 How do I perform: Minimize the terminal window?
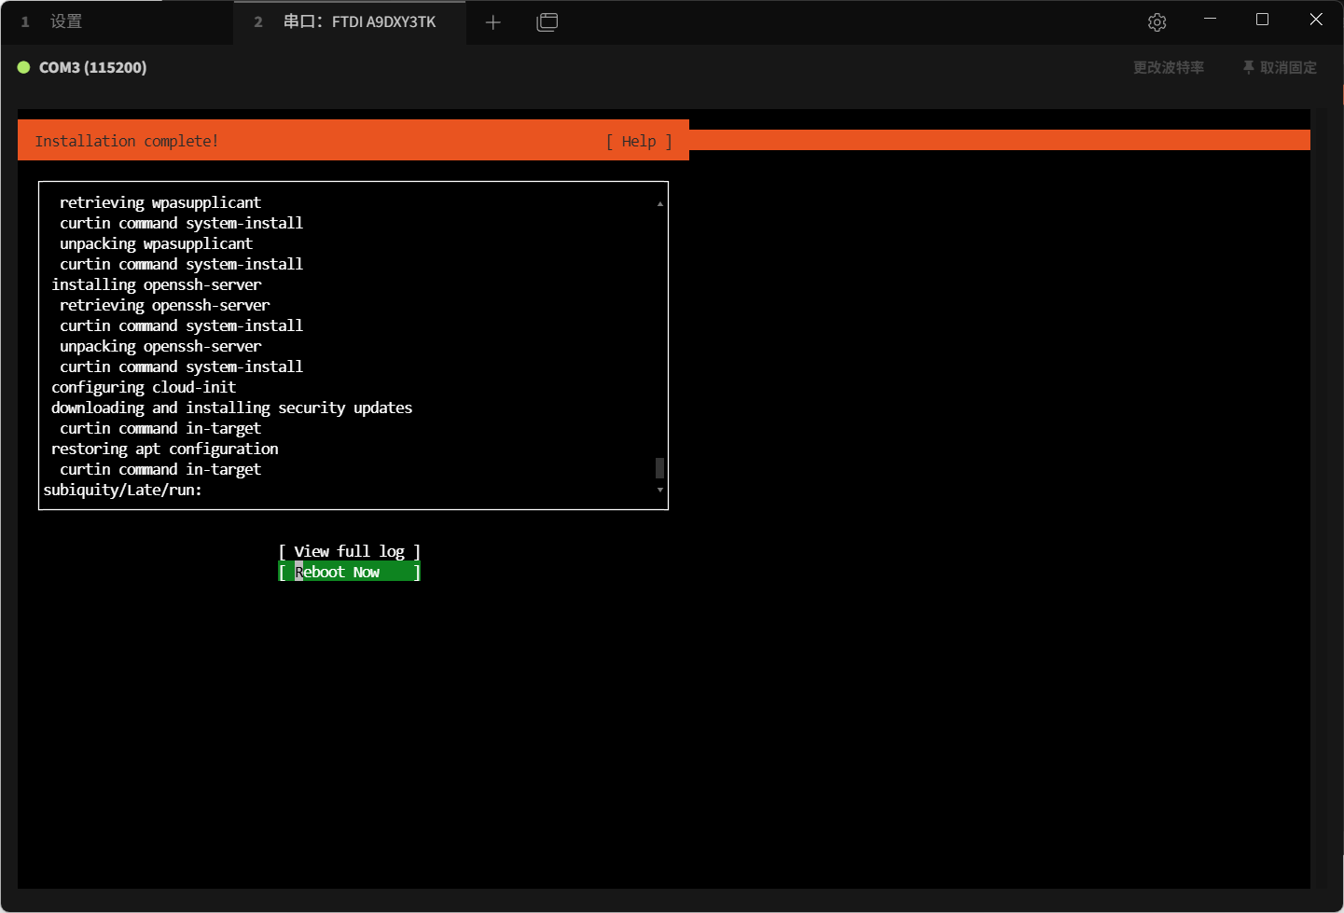coord(1210,20)
